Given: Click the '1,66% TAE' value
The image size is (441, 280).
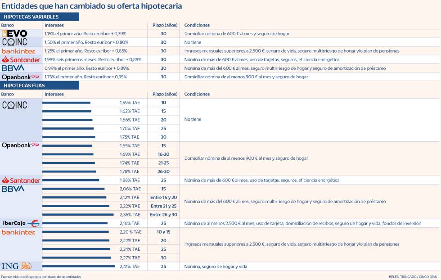Looking at the screenshot, I should 130,120.
